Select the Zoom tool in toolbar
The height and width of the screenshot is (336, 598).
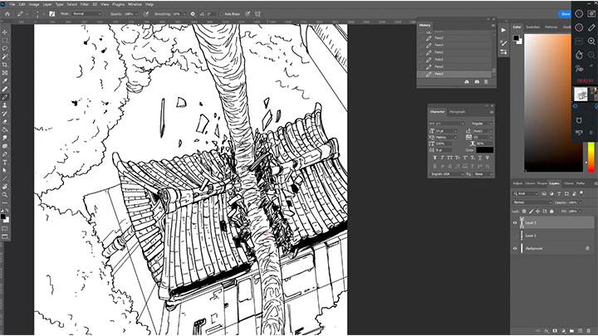(x=5, y=195)
